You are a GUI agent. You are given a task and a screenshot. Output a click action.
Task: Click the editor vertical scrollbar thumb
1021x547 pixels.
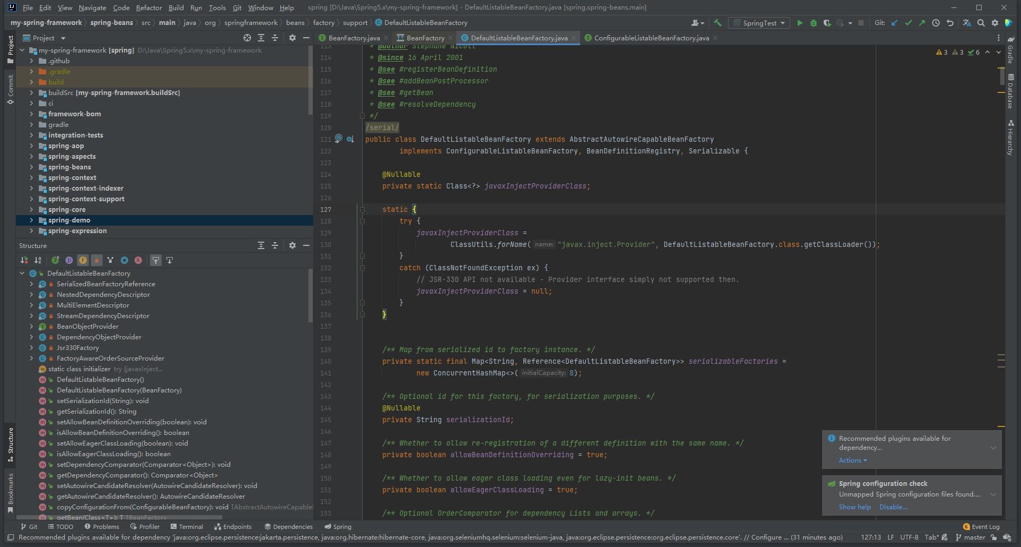click(x=1001, y=76)
